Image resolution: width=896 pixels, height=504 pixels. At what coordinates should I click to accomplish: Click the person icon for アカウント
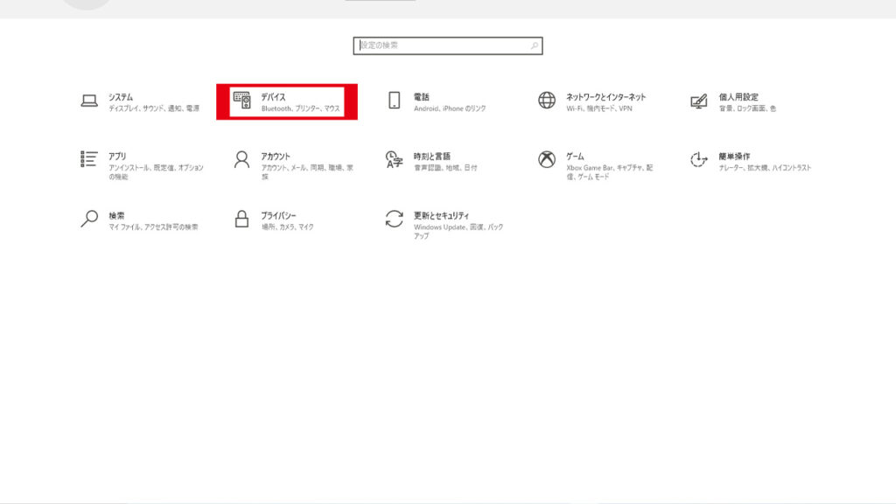pos(242,159)
